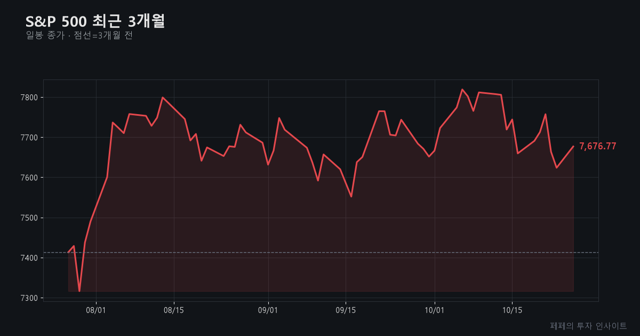
Task: Click the 7700 y-axis label
Action: pyautogui.click(x=30, y=138)
